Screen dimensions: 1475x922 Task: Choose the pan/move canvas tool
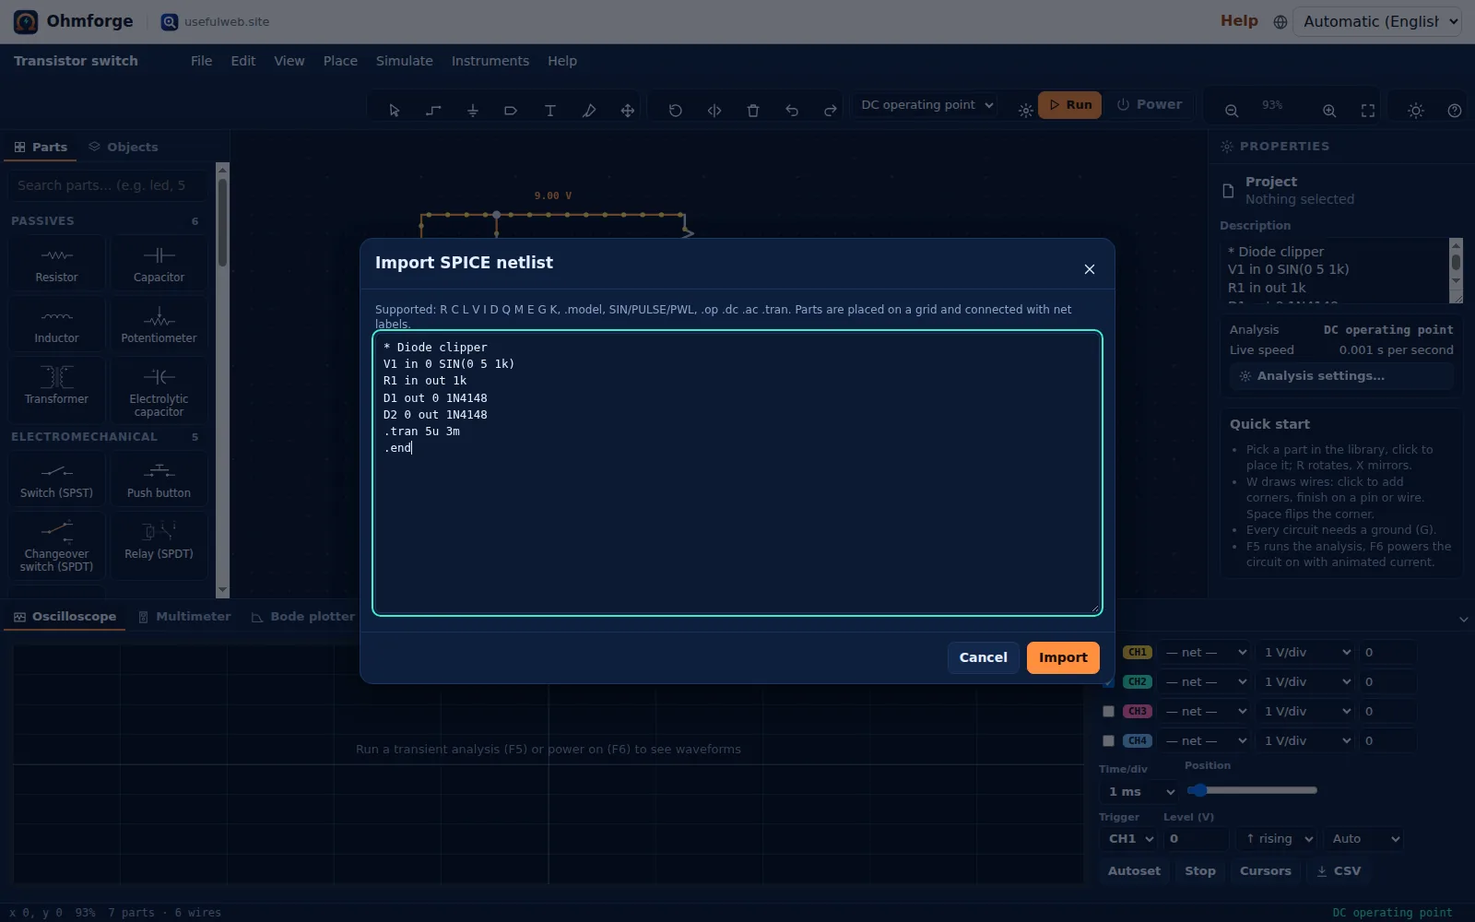point(627,111)
